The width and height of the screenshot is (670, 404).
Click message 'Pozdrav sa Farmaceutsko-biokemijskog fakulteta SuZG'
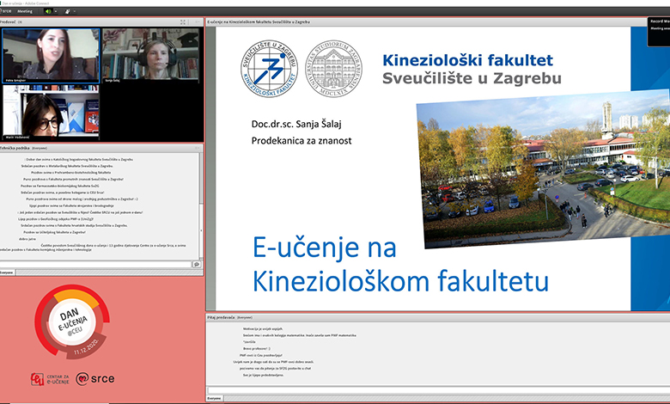tap(60, 186)
